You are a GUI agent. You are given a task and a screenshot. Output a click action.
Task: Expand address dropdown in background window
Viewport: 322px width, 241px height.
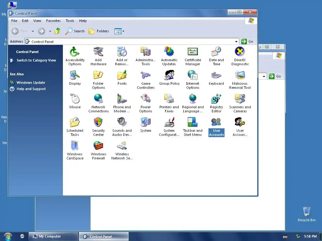tap(264, 77)
